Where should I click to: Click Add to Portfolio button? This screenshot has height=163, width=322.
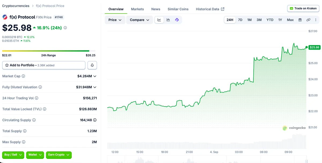tap(44, 65)
